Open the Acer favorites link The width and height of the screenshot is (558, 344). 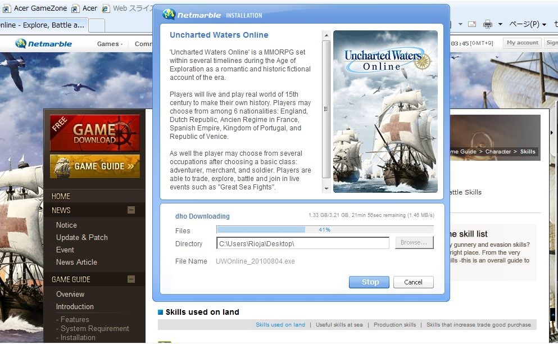(x=84, y=8)
